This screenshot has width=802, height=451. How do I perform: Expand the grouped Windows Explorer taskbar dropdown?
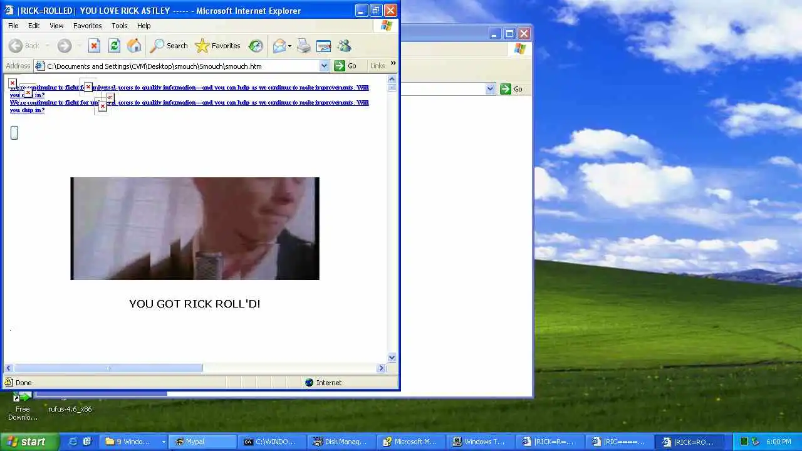click(164, 442)
